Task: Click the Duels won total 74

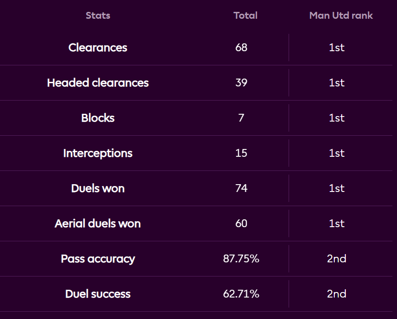Action: tap(241, 188)
